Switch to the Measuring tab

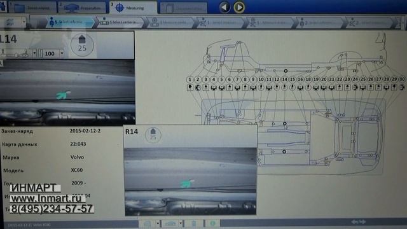(x=134, y=8)
